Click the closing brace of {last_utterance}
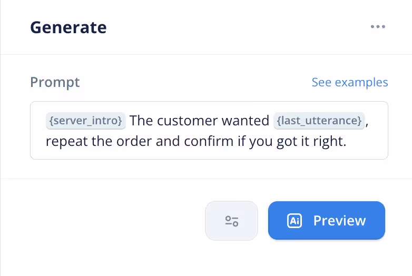 click(x=359, y=121)
